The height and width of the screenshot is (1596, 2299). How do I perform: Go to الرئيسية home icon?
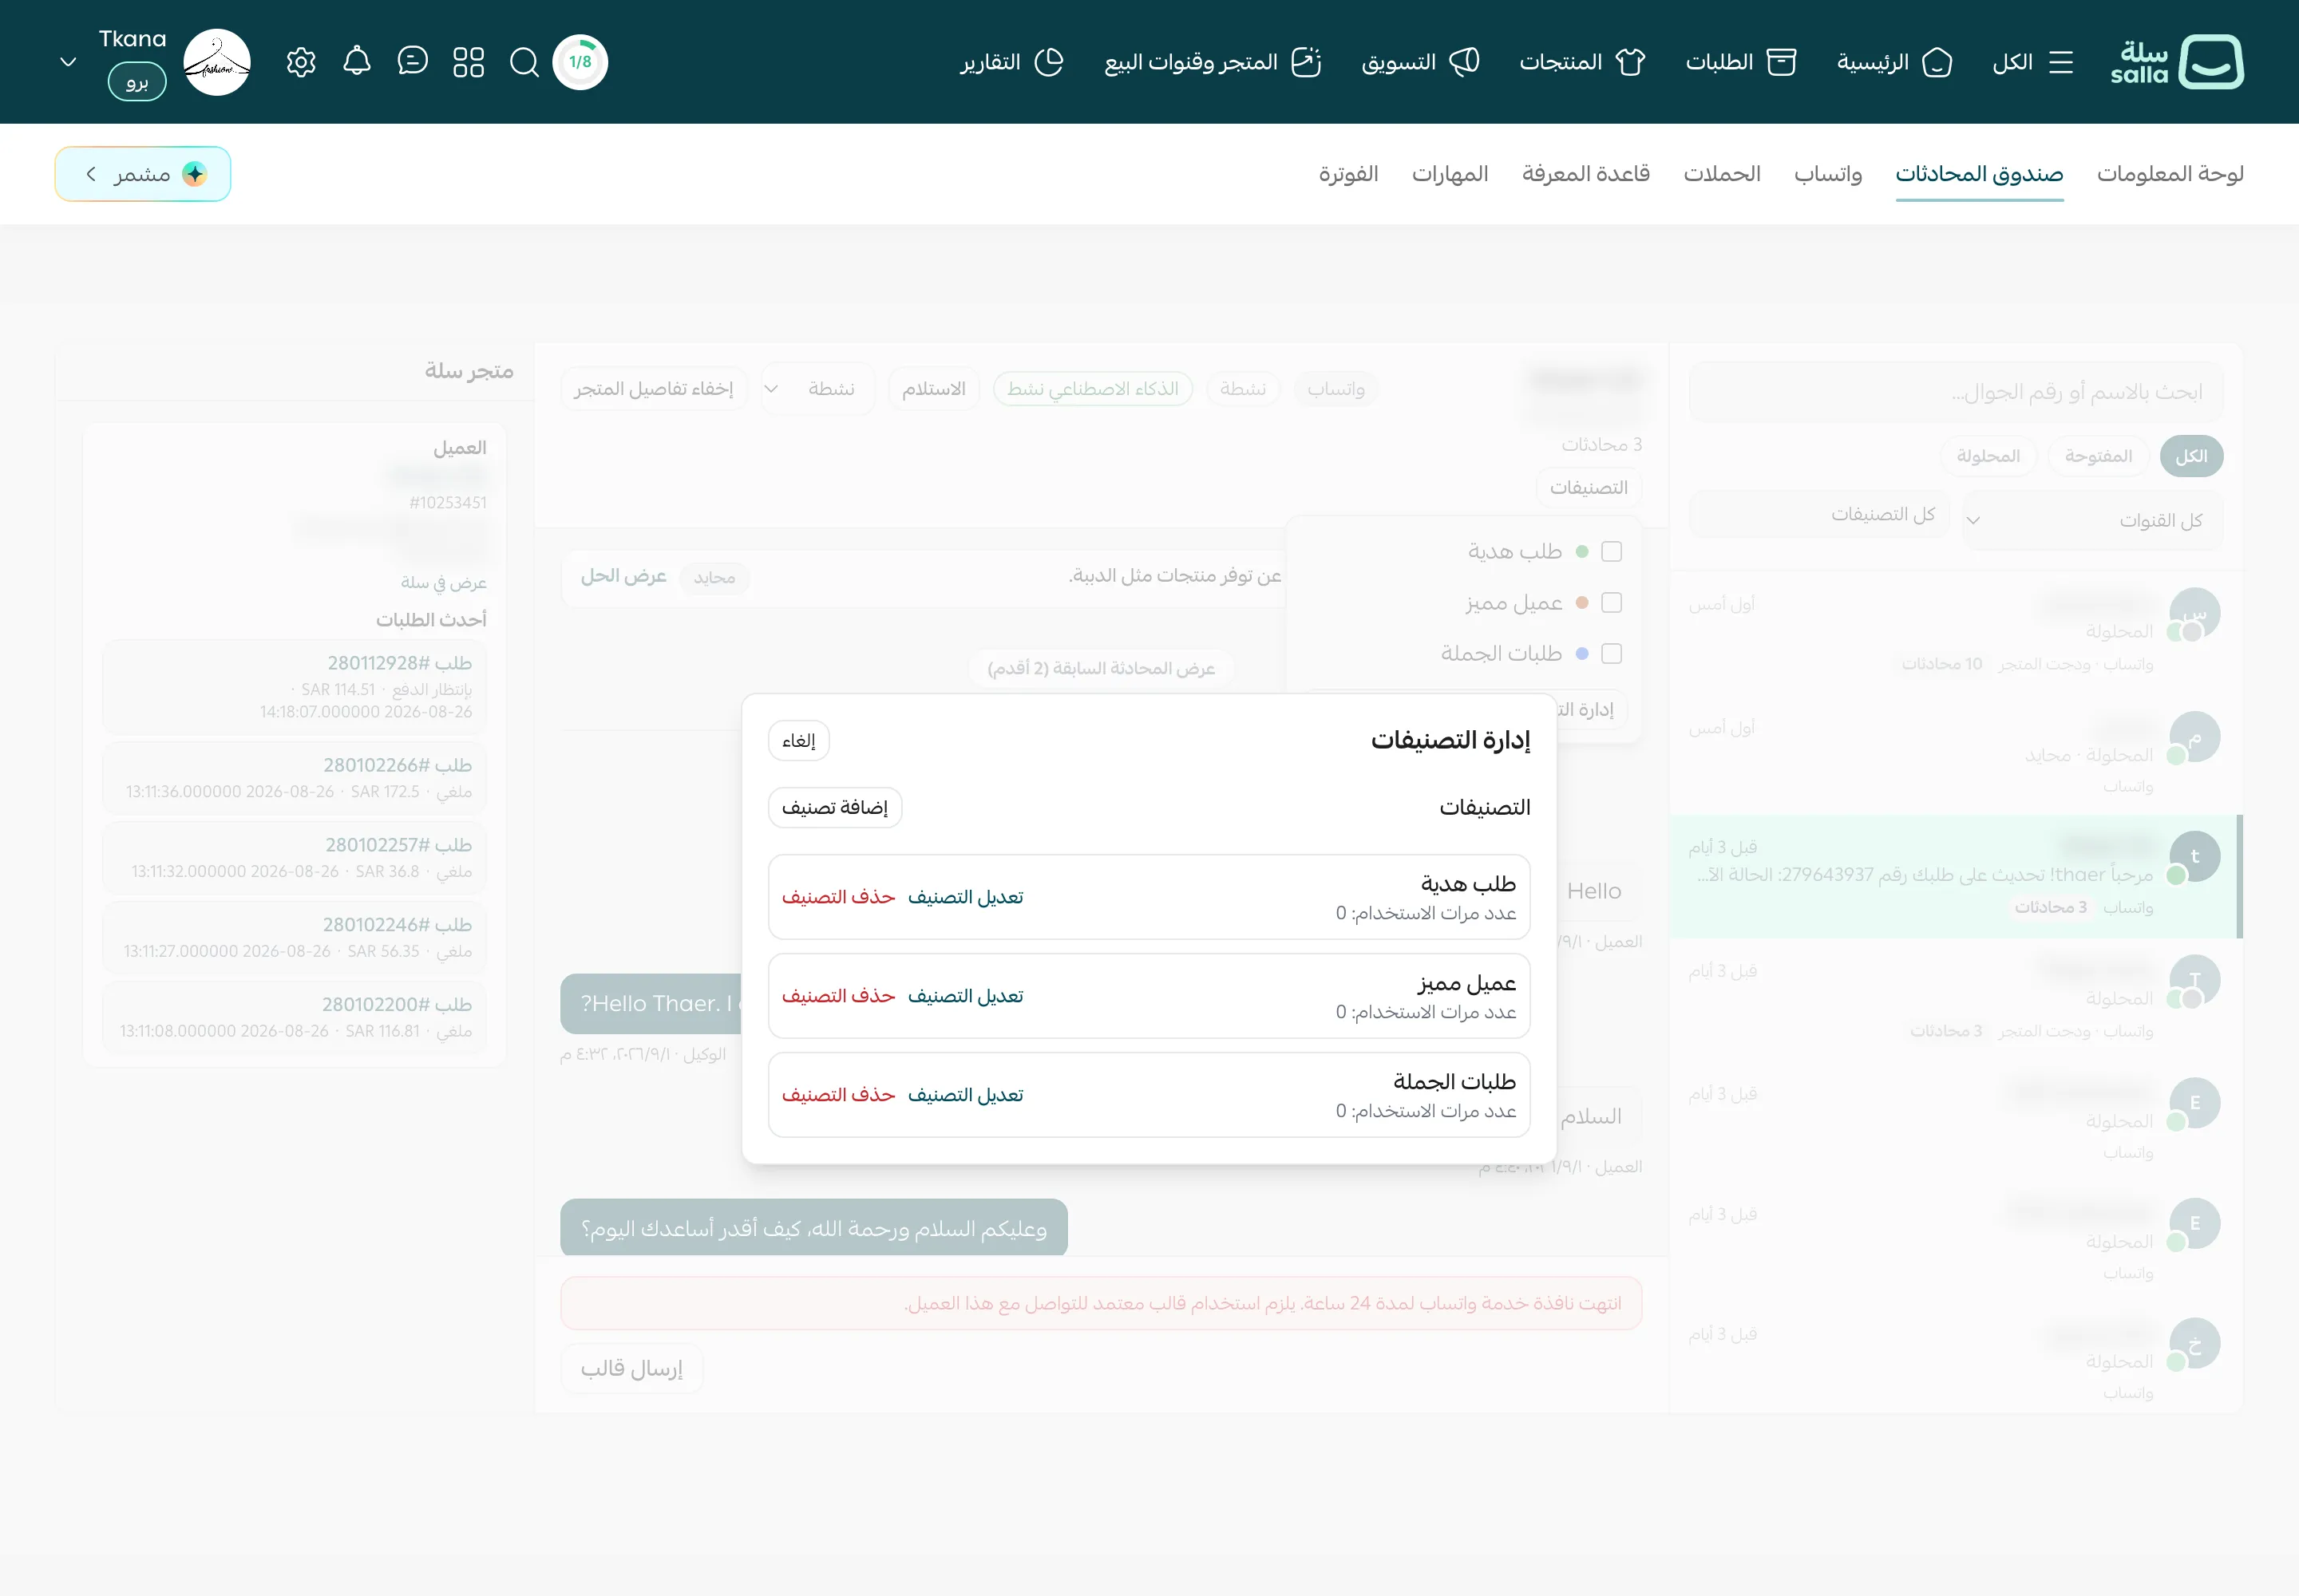click(1893, 62)
